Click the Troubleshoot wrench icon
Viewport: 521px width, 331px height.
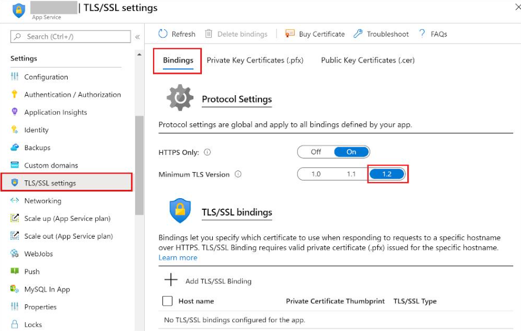click(358, 34)
